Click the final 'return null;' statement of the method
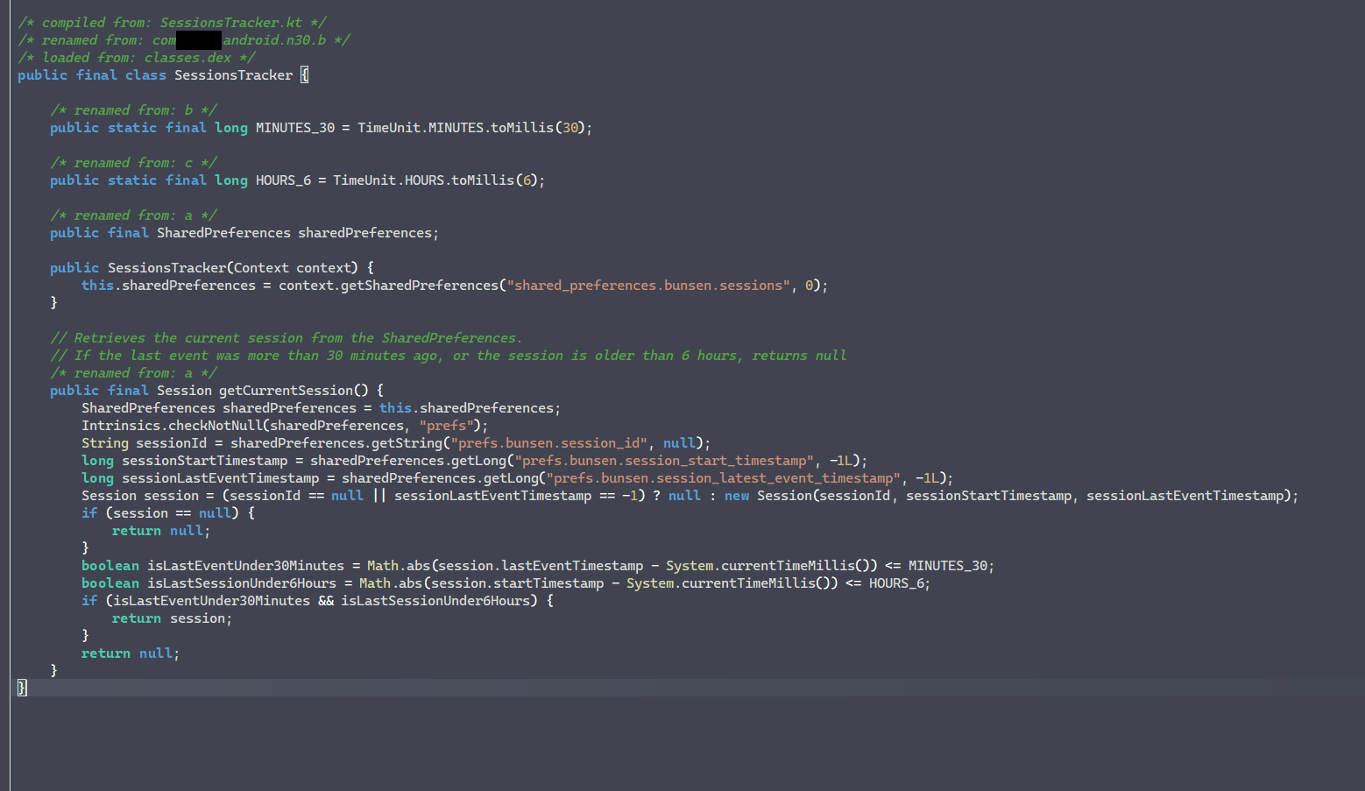The width and height of the screenshot is (1365, 791). click(130, 653)
